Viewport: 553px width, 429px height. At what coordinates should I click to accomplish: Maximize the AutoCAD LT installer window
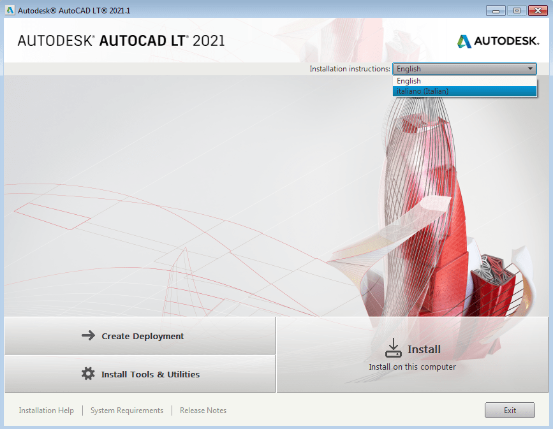coord(517,11)
